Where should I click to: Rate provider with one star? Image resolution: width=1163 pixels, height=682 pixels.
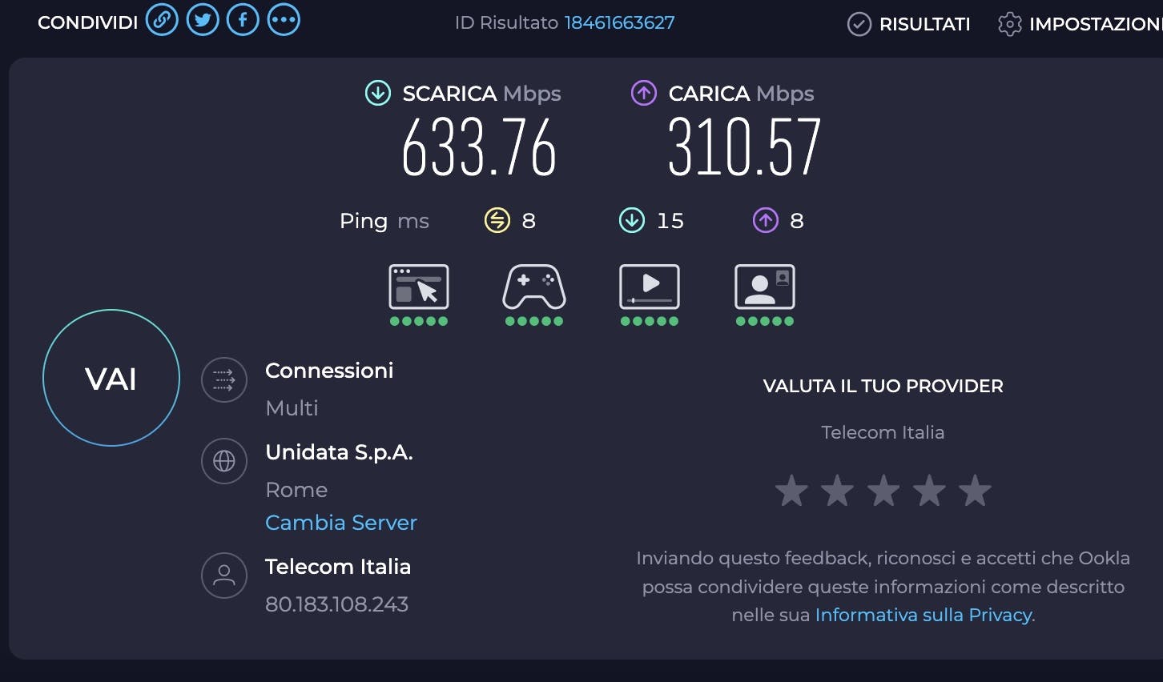pyautogui.click(x=791, y=491)
